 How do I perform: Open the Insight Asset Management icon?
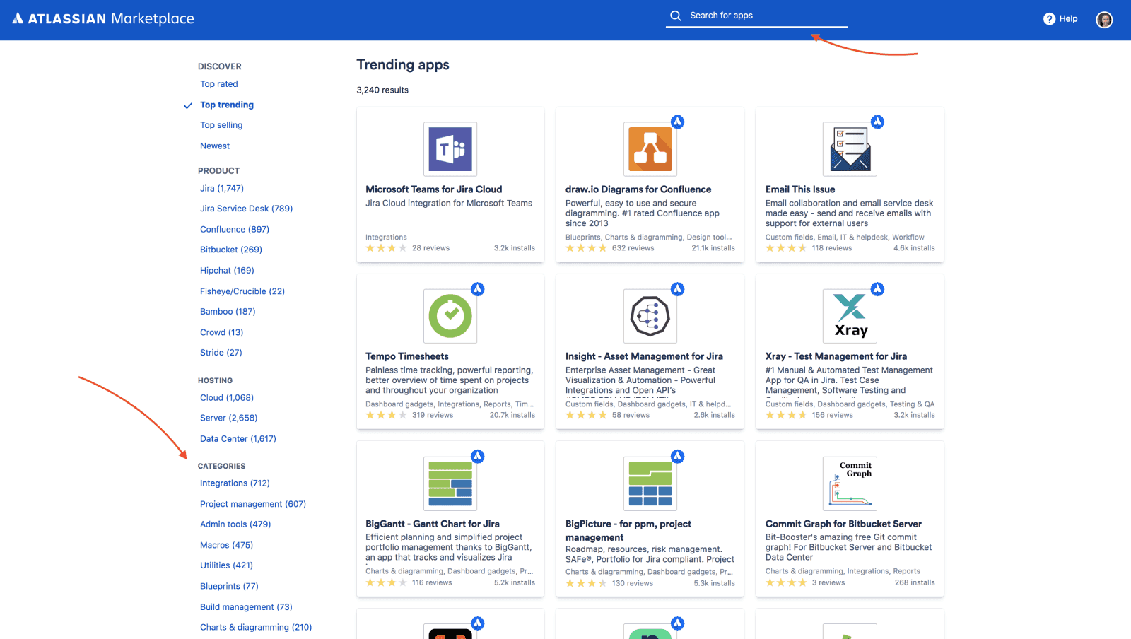pos(650,316)
